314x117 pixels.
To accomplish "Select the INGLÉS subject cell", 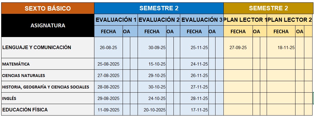I will tap(48, 98).
